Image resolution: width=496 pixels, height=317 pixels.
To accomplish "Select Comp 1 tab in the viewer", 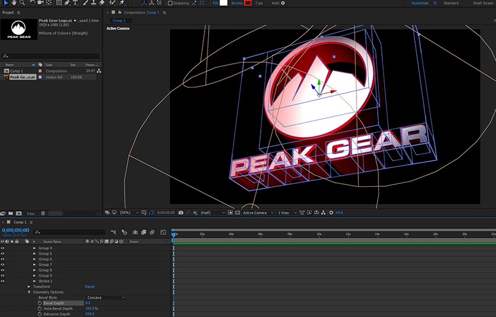I will click(119, 21).
